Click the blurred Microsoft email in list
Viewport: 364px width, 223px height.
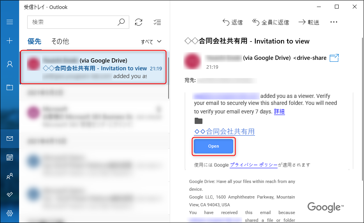point(93,117)
